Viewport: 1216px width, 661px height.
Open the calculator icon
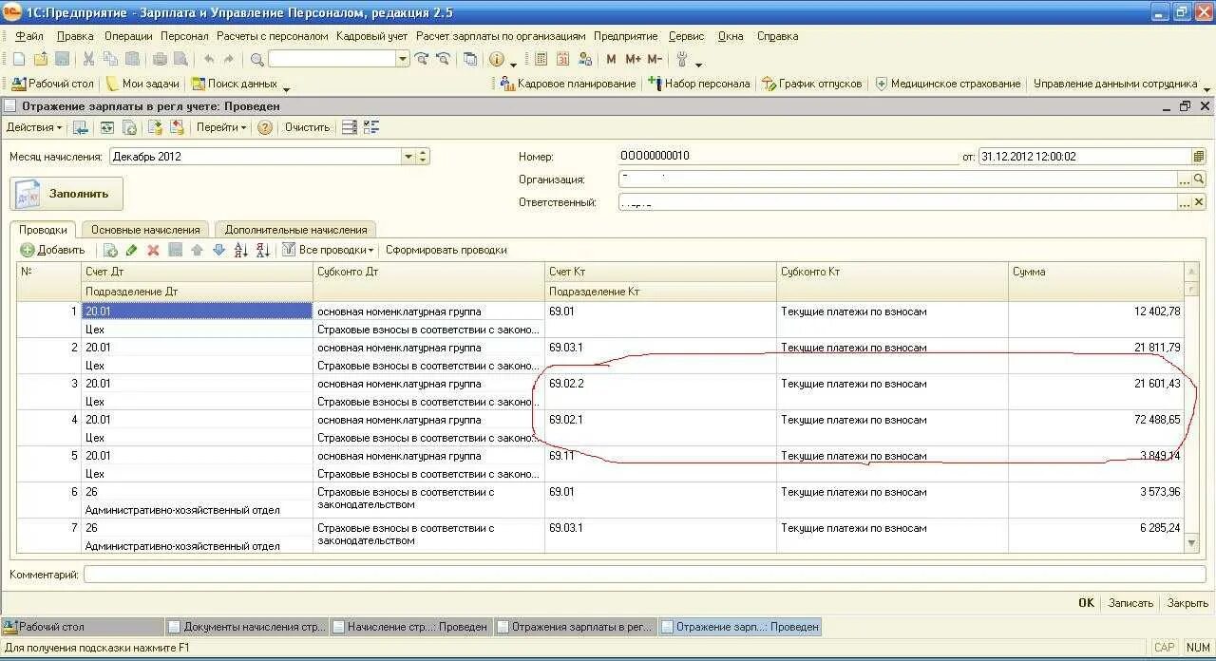541,59
